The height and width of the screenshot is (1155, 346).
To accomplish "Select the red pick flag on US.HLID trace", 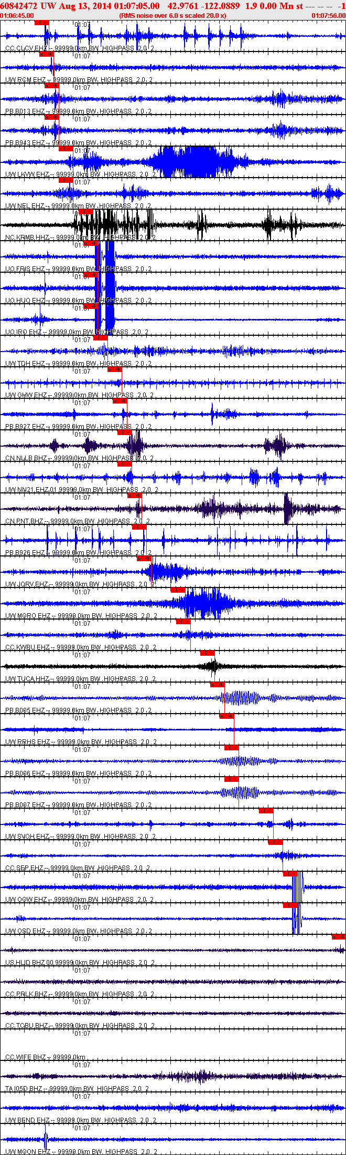I will (x=339, y=937).
